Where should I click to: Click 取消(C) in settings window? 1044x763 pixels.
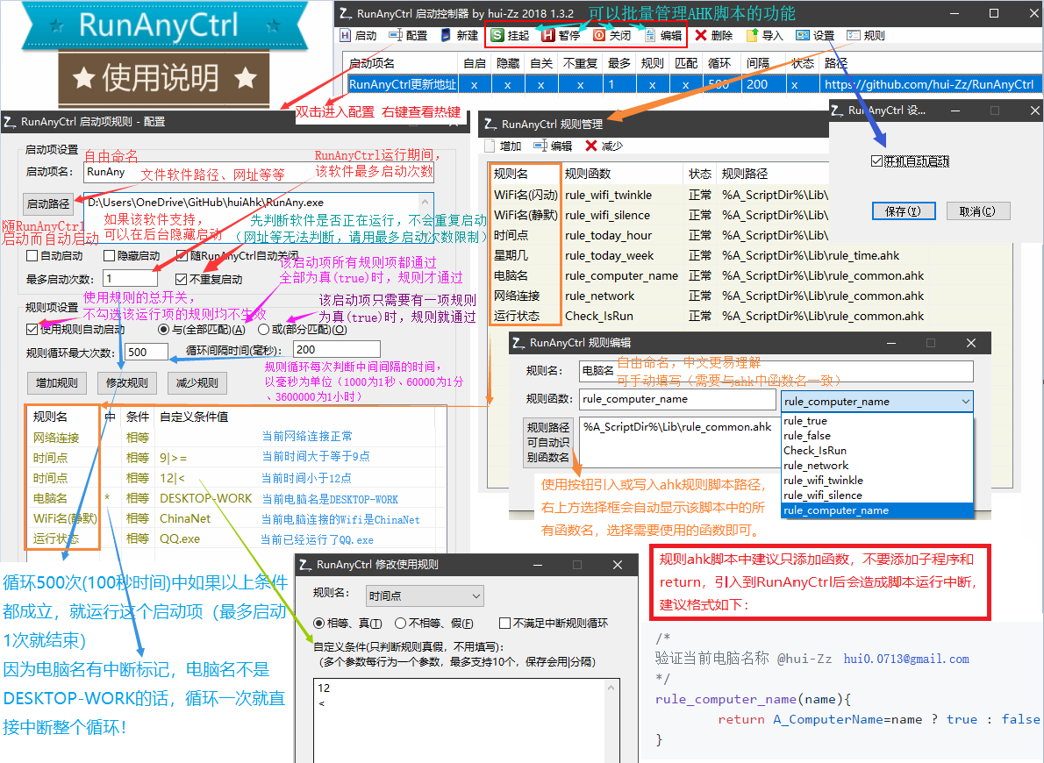tap(978, 211)
